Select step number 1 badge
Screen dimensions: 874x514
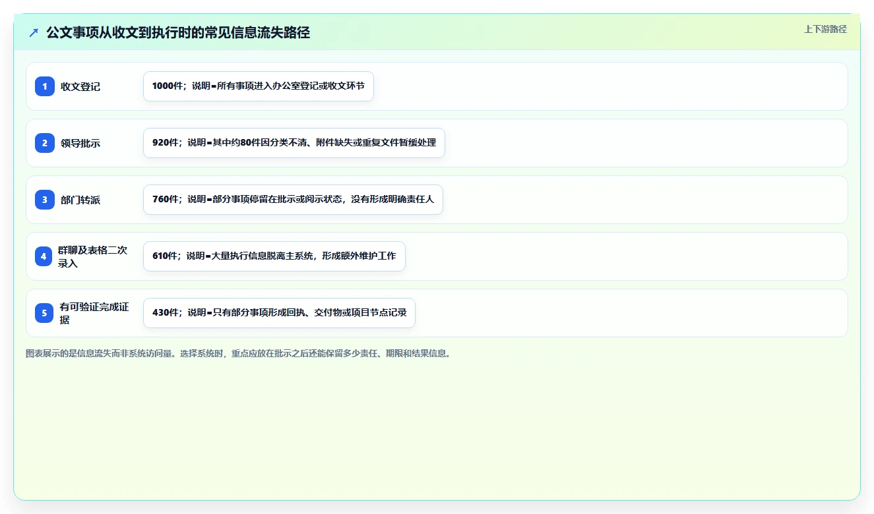tap(45, 86)
